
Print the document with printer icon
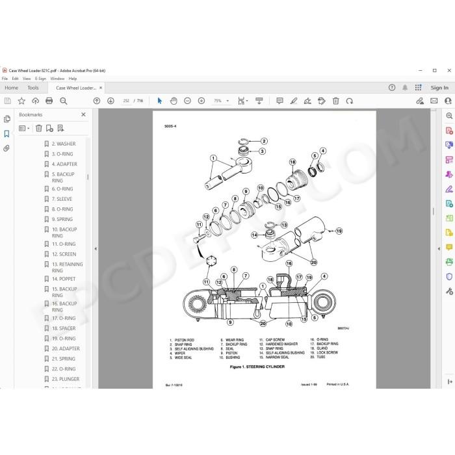49,101
